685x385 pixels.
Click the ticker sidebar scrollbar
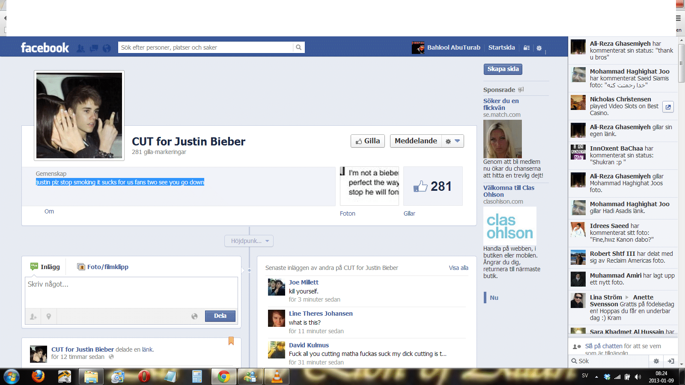pos(681,62)
